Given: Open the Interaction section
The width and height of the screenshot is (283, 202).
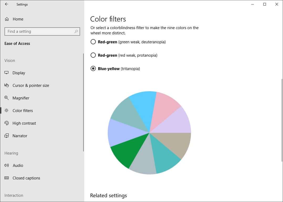Looking at the screenshot, I should point(14,195).
